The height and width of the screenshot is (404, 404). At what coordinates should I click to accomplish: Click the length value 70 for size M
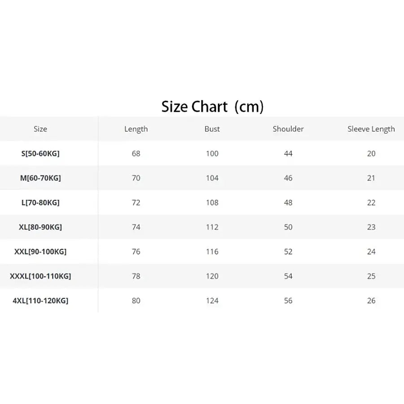pyautogui.click(x=136, y=178)
